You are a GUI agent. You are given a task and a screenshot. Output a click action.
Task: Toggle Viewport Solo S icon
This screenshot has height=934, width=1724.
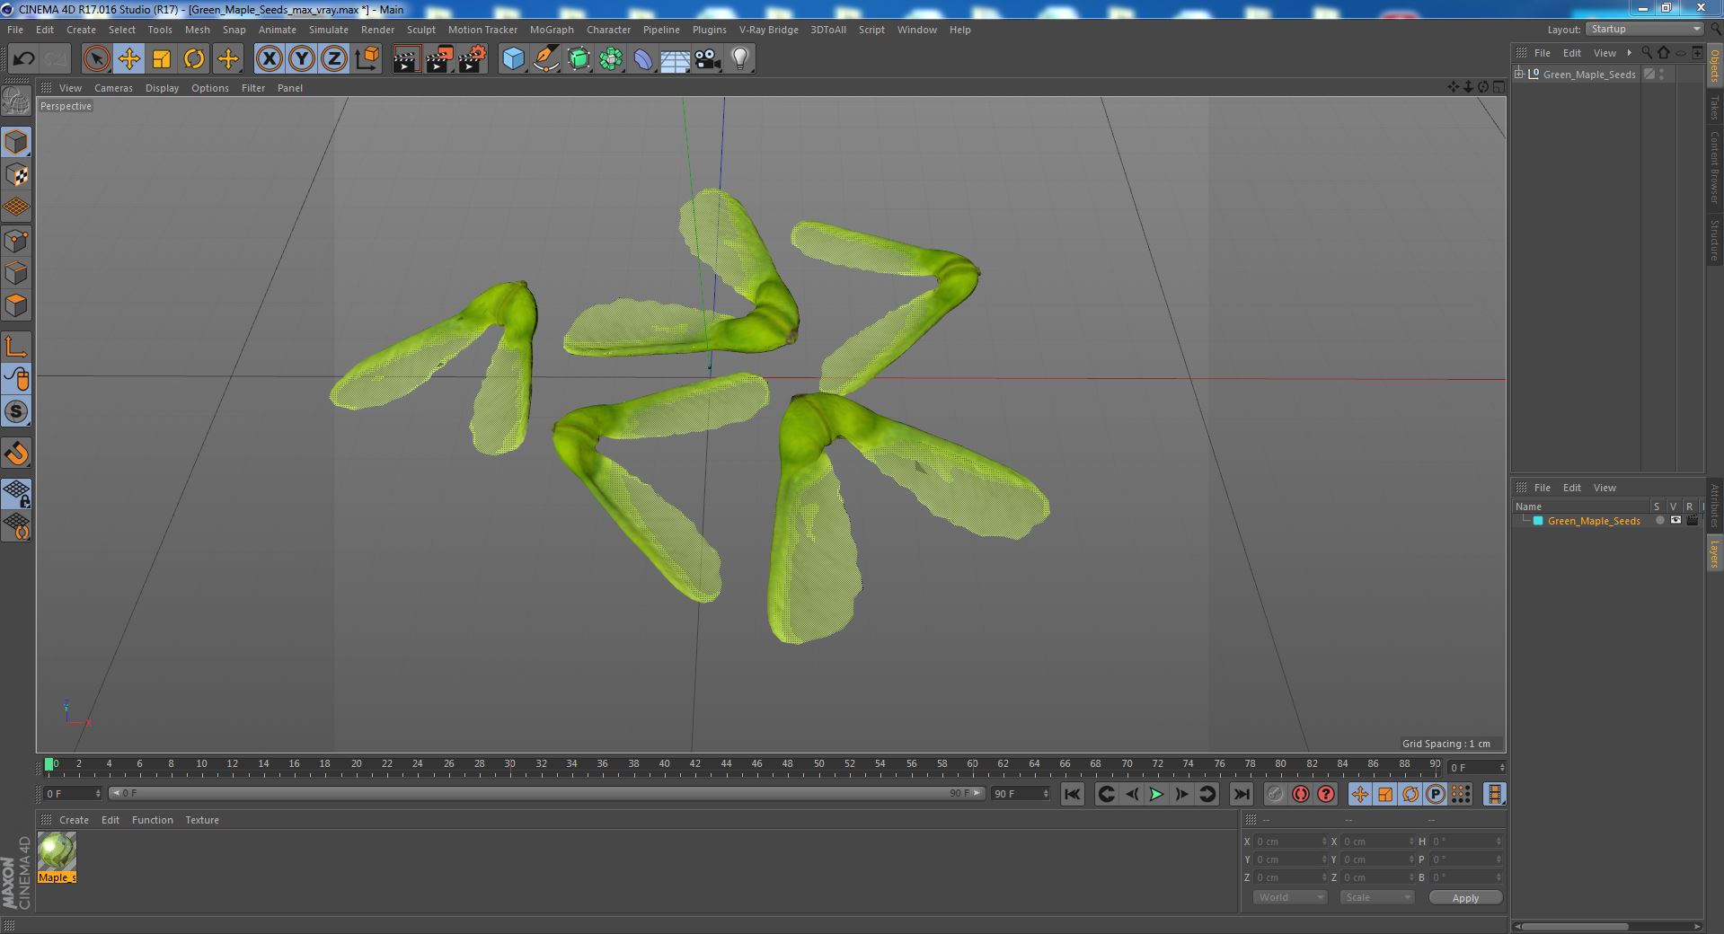[x=16, y=411]
